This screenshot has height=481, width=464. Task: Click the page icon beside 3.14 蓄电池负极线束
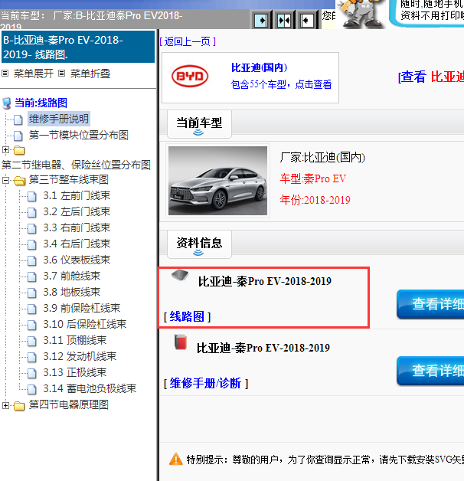tap(32, 389)
